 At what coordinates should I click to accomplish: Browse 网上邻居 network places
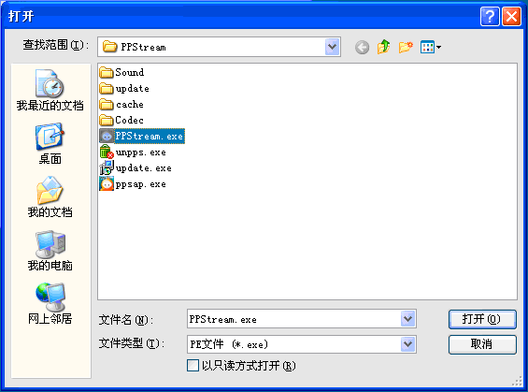pyautogui.click(x=50, y=303)
